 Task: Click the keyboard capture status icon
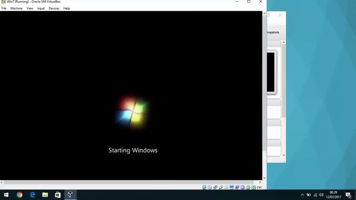(254, 187)
